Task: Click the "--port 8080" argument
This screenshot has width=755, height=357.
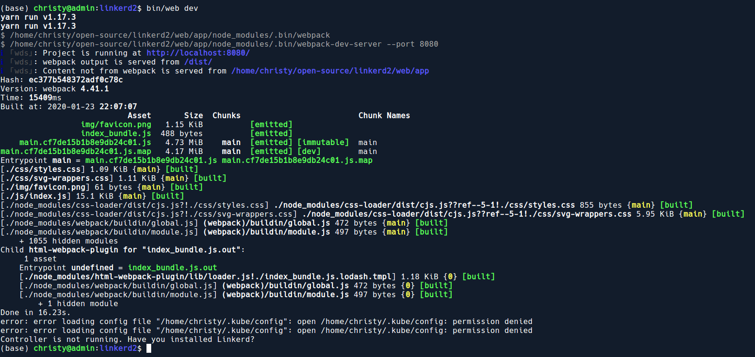Action: [413, 44]
